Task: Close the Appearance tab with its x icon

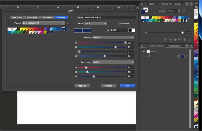Action: click(163, 46)
